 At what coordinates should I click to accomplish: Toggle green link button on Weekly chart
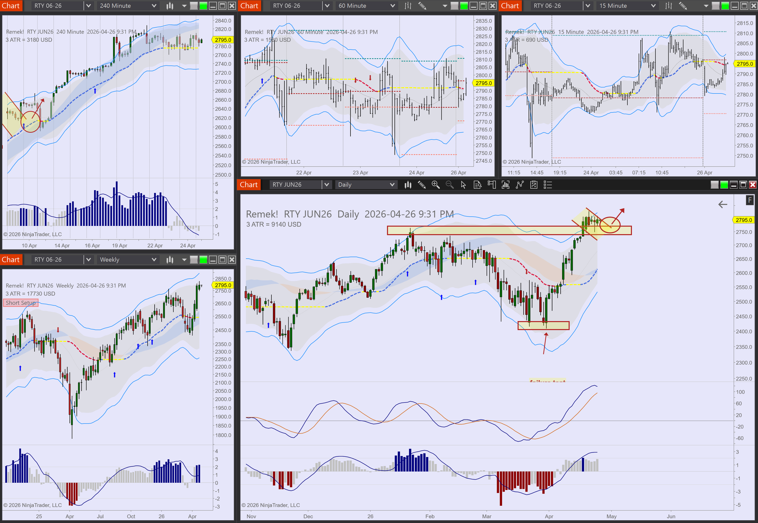click(203, 260)
